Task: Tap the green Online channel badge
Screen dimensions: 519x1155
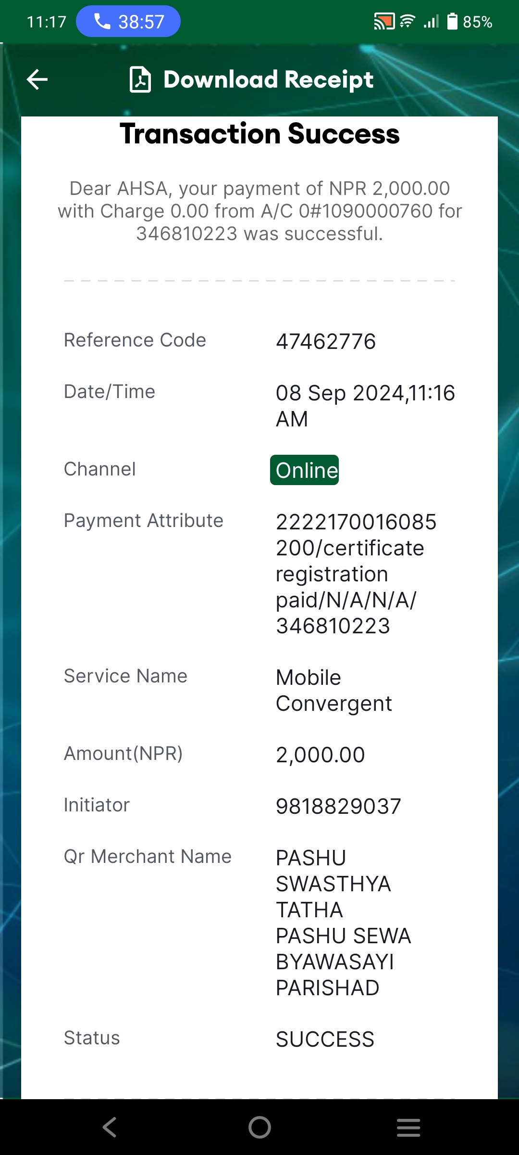Action: (304, 470)
